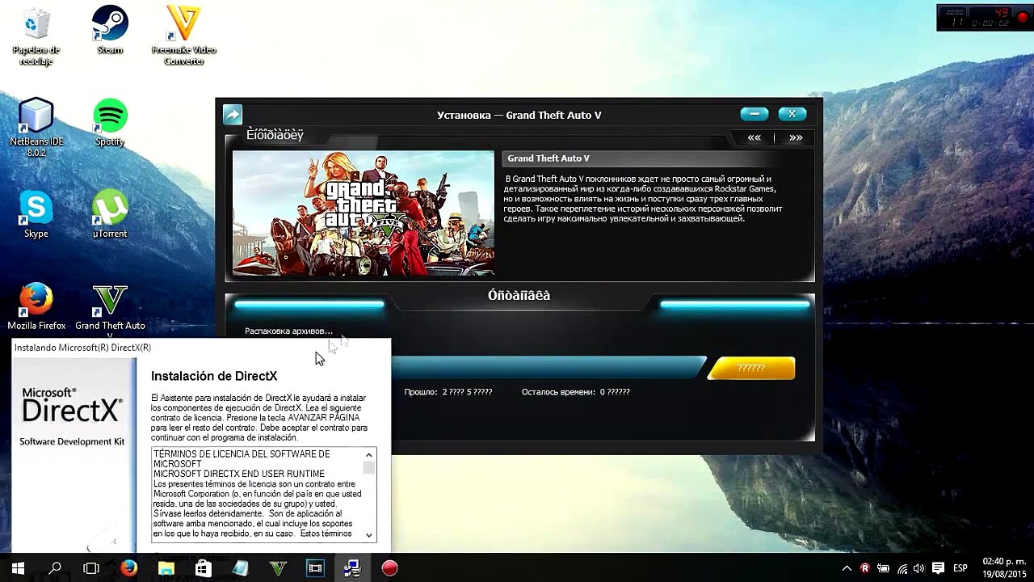This screenshot has width=1034, height=582.
Task: Click the 'Осталось времени' remaining time text
Action: click(576, 392)
